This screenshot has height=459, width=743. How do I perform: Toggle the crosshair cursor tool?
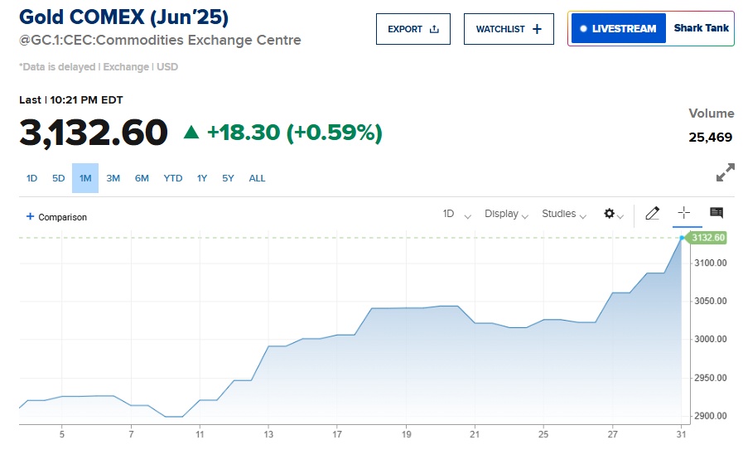(x=684, y=214)
